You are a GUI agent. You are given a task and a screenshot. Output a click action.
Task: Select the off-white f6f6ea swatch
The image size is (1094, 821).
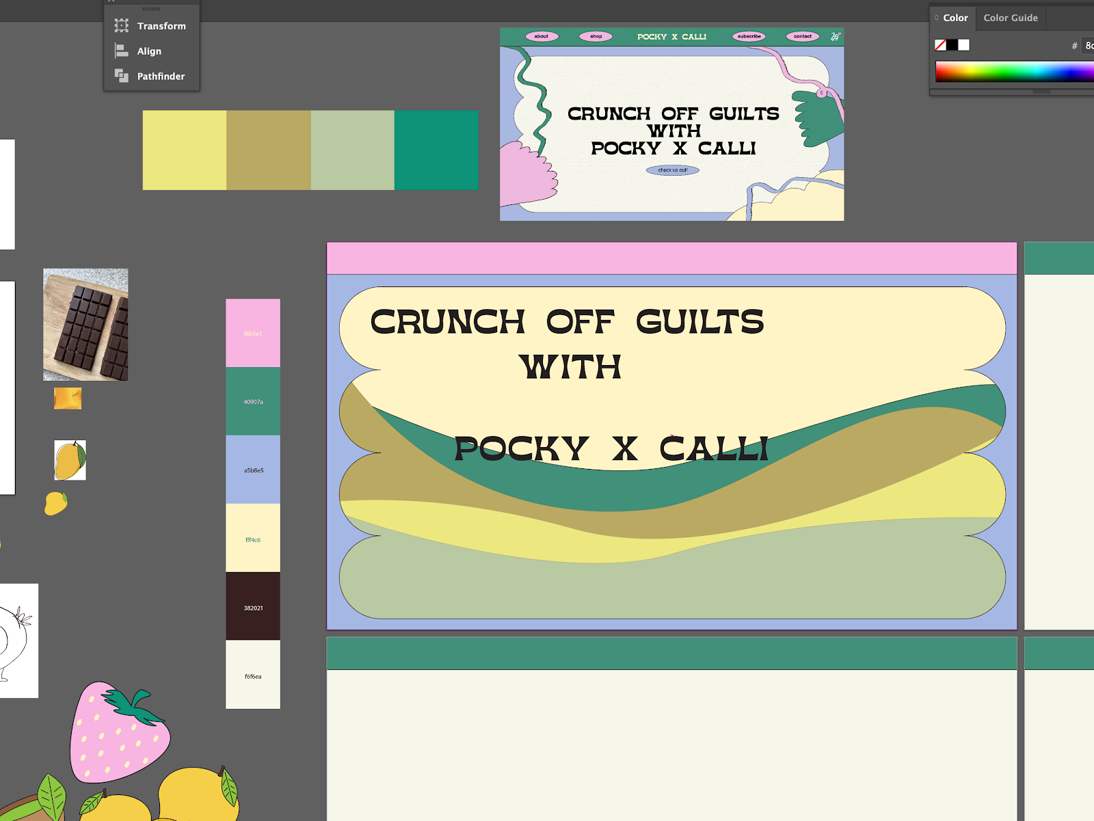pos(253,675)
